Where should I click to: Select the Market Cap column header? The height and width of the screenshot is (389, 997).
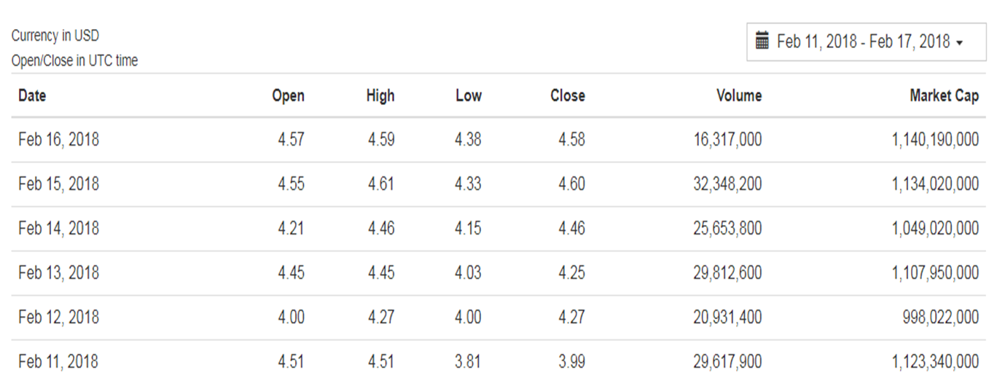(x=944, y=95)
